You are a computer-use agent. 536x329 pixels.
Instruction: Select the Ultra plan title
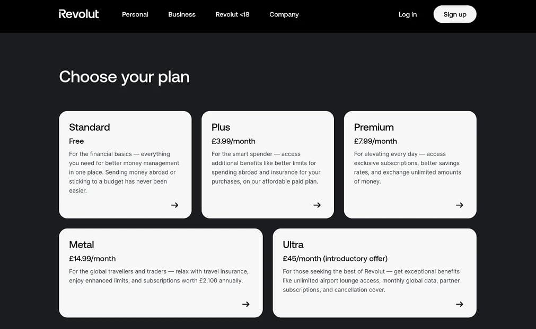293,245
